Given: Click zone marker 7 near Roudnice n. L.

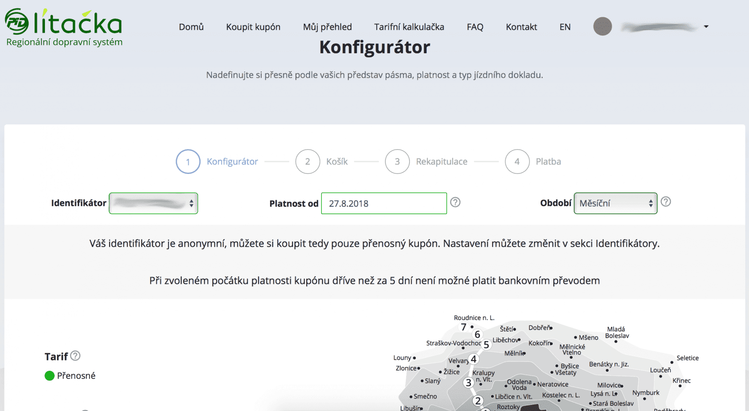Looking at the screenshot, I should [463, 327].
